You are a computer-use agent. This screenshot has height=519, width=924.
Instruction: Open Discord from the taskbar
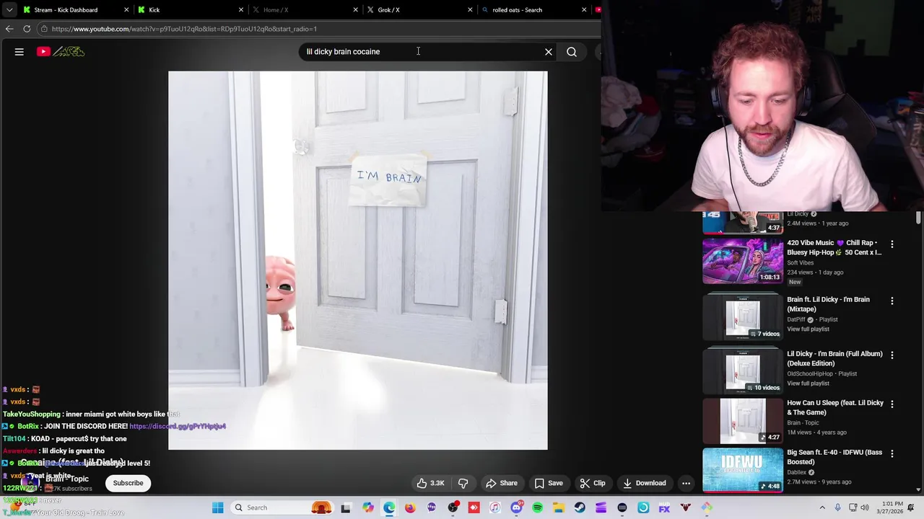517,507
